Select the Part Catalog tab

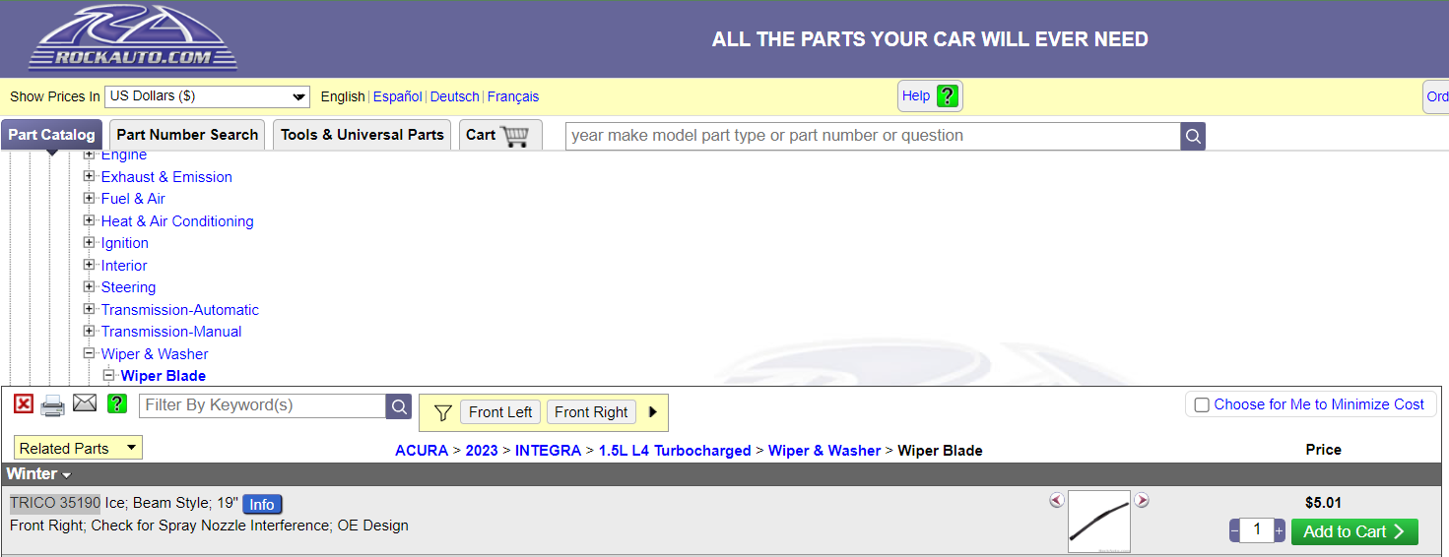click(51, 135)
